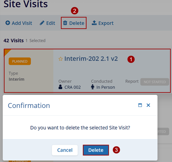Click the Interim visit type label

coord(17,79)
